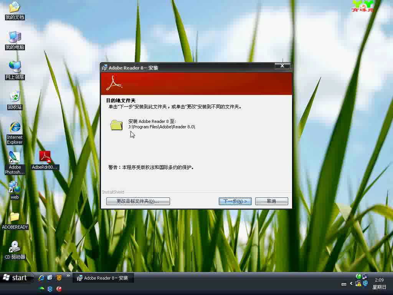Show hidden tray icons arrow
This screenshot has height=295, width=393.
(351, 283)
